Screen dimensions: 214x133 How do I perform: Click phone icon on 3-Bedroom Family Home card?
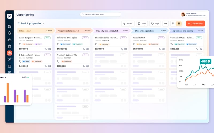click(x=46, y=66)
